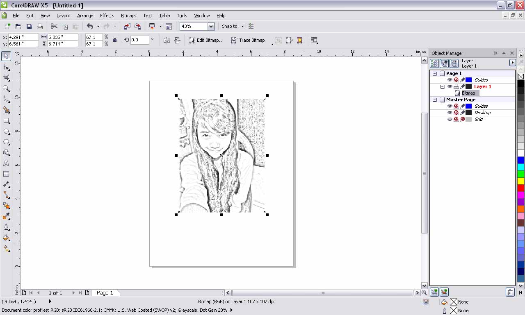This screenshot has width=525, height=315.
Task: Select the Ellipse tool
Action: [6, 131]
